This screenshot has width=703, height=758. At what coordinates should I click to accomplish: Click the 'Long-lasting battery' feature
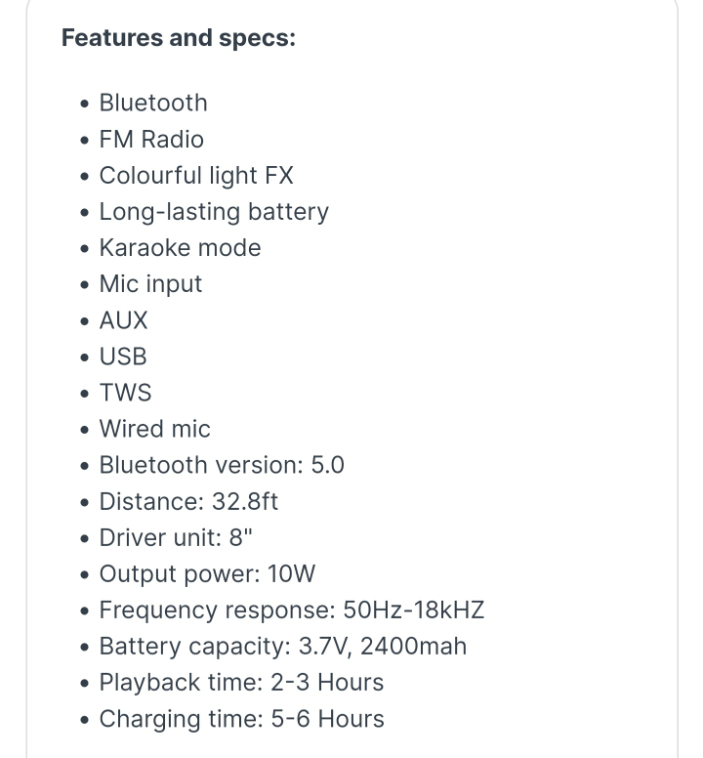[214, 211]
